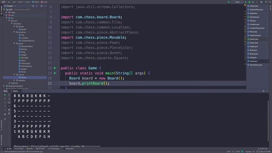The width and height of the screenshot is (272, 153).
Task: Open Board.java in the file list
Action: [258, 13]
